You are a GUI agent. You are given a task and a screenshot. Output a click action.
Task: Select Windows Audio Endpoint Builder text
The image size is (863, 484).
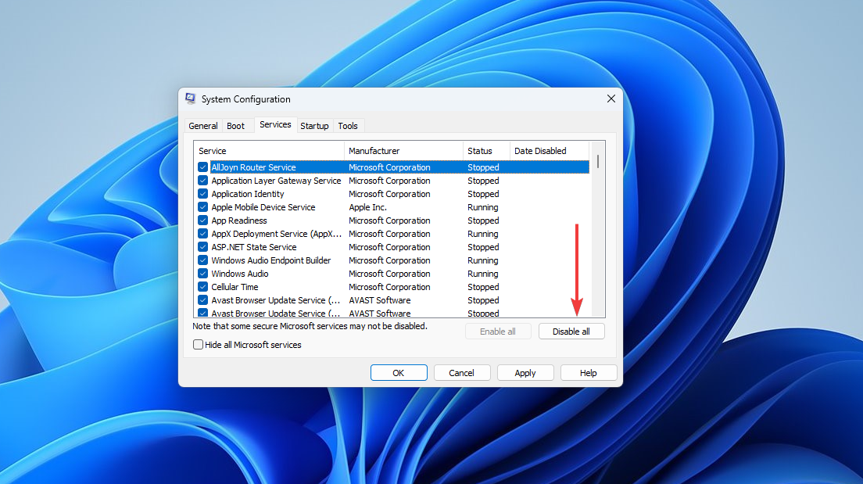coord(270,260)
